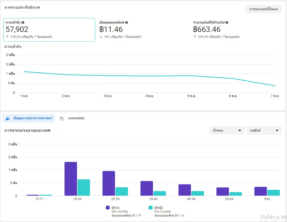287x222 pixels.
Task: Click the purple male bar for 18-24
Action: [x=71, y=179]
